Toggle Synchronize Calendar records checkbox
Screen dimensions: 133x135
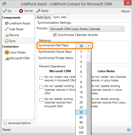pos(55,35)
